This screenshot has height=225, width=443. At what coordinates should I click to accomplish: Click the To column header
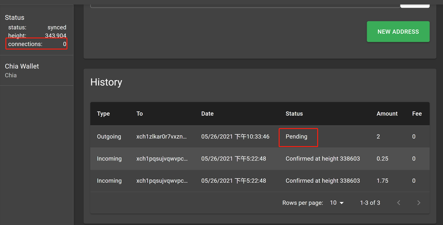click(x=140, y=114)
